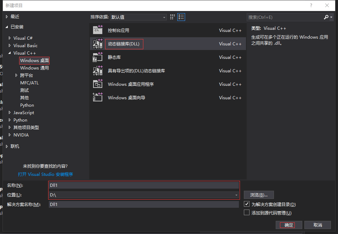This screenshot has height=234, width=338.
Task: Select the 动态链接库(DLL) template name
Action: point(124,44)
